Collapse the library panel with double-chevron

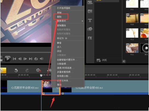pyautogui.click(x=124, y=61)
